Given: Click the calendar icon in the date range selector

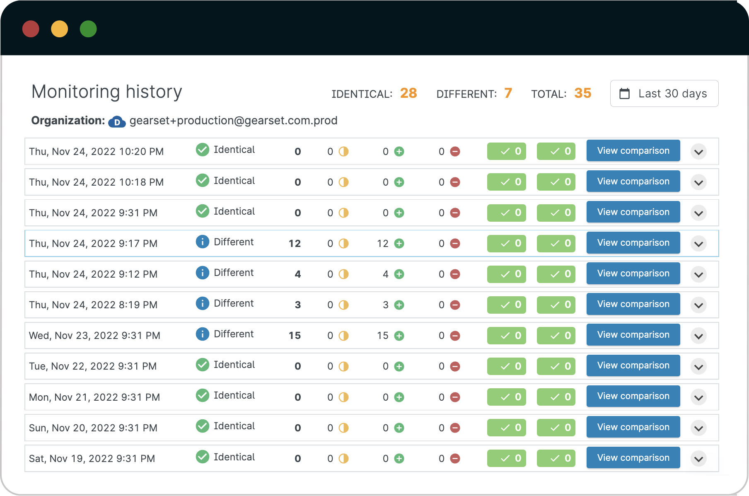Looking at the screenshot, I should click(625, 94).
